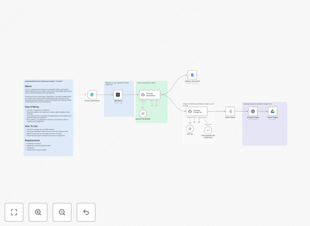Select the GPT-4o model sub-node
The height and width of the screenshot is (226, 310).
coord(190,129)
